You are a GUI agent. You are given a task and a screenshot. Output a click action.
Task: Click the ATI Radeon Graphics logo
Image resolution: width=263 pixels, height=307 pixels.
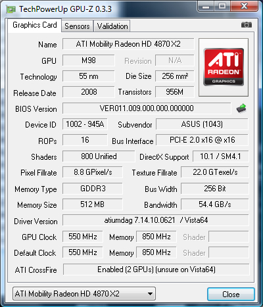pos(224,67)
